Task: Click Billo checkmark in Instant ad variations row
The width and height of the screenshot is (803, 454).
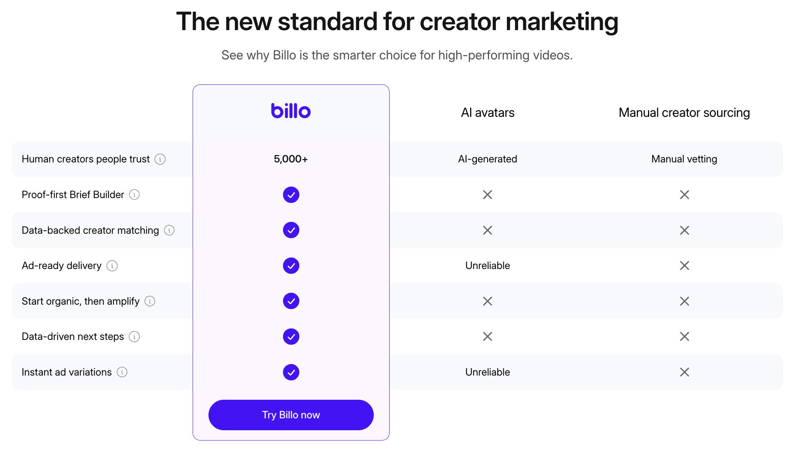Action: [x=291, y=372]
